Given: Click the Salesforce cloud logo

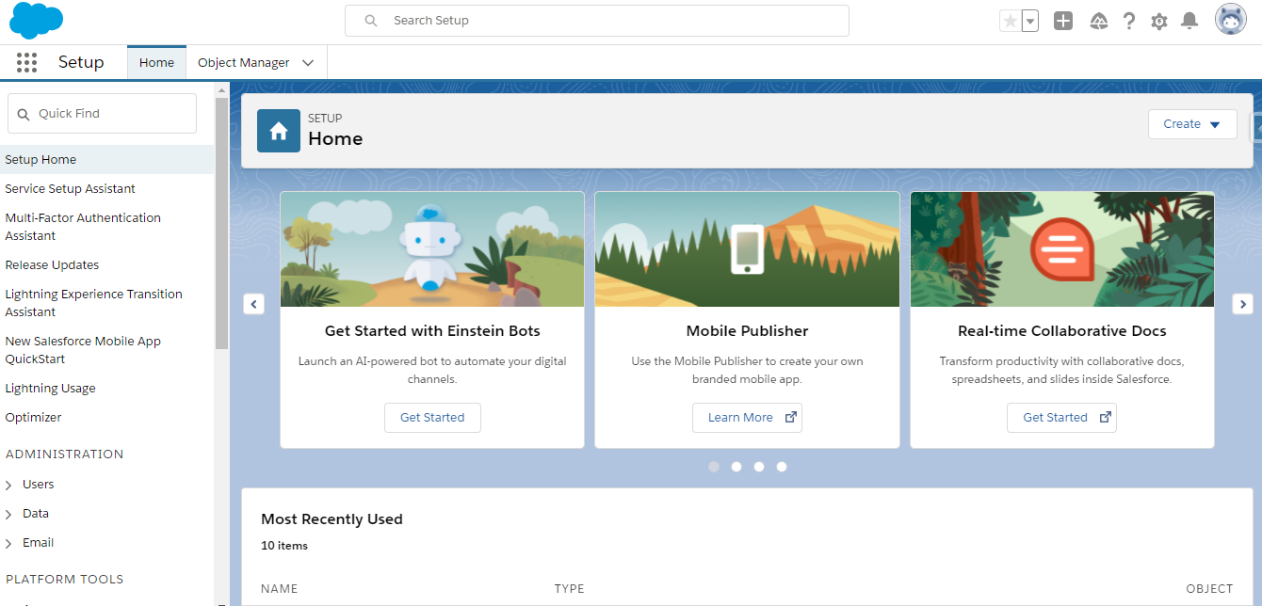Looking at the screenshot, I should coord(36,21).
